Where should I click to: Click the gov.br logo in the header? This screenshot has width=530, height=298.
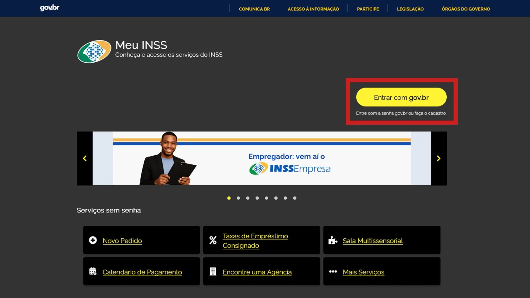[50, 8]
